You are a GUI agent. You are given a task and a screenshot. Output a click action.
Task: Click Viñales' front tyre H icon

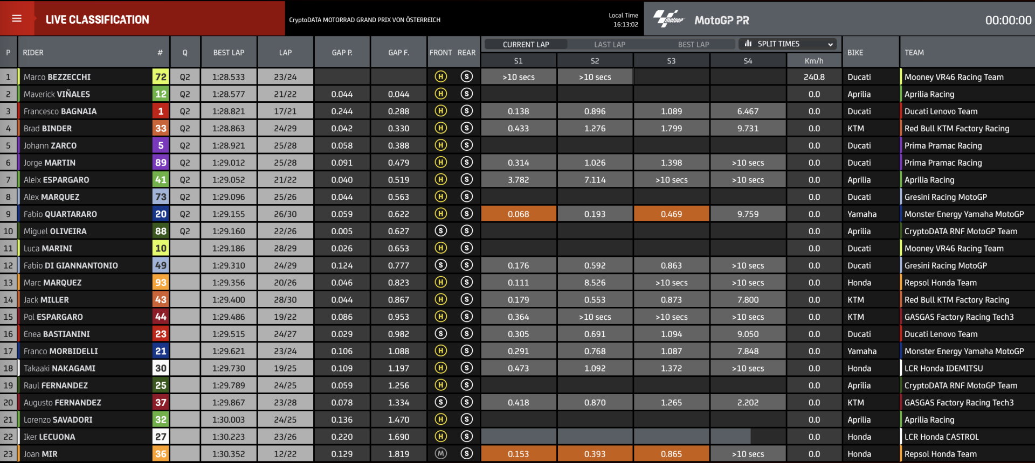click(x=440, y=94)
